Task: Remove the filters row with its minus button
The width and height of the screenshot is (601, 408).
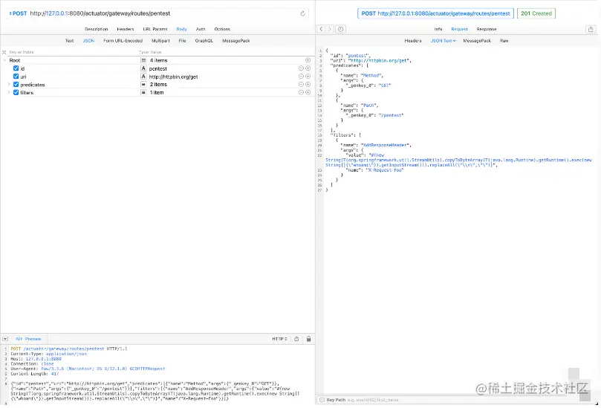Action: click(302, 92)
